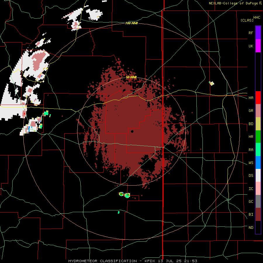263x263 pixels.
Task: Select the dusty pink GR legend swatch
Action: click(258, 111)
